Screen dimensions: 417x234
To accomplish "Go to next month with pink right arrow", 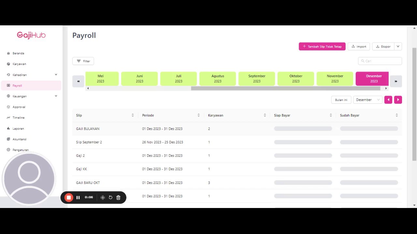I will pyautogui.click(x=398, y=100).
